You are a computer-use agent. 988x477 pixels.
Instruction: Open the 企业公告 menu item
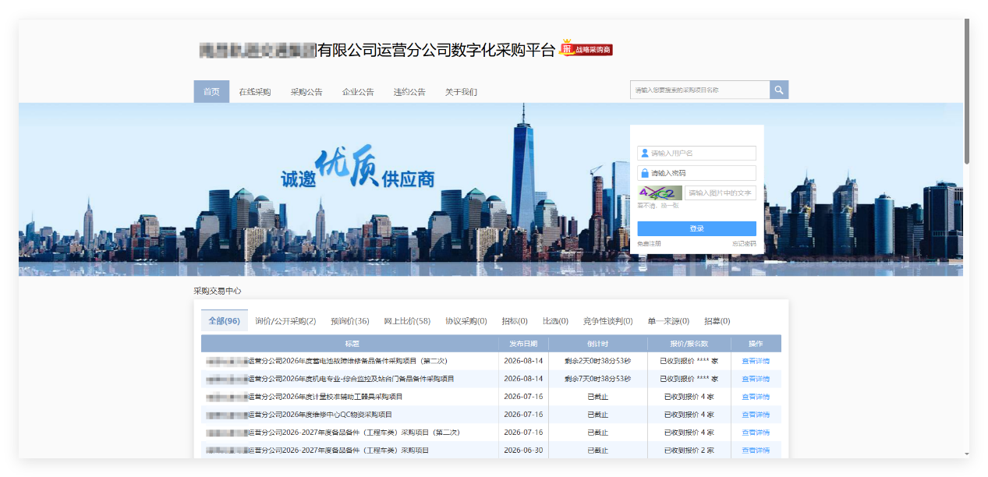(358, 91)
